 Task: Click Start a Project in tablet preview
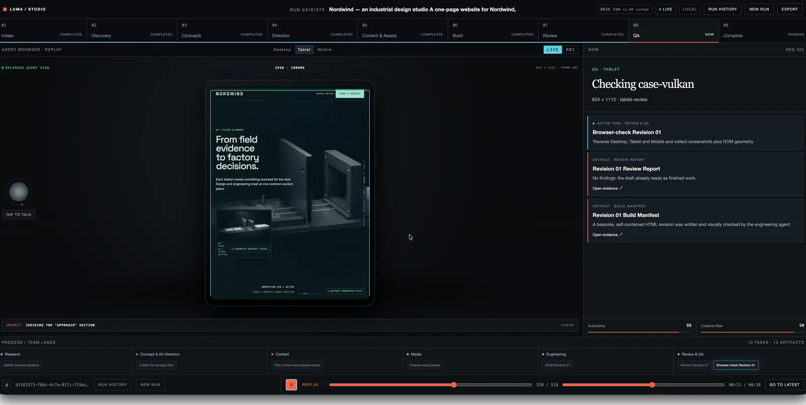click(350, 94)
